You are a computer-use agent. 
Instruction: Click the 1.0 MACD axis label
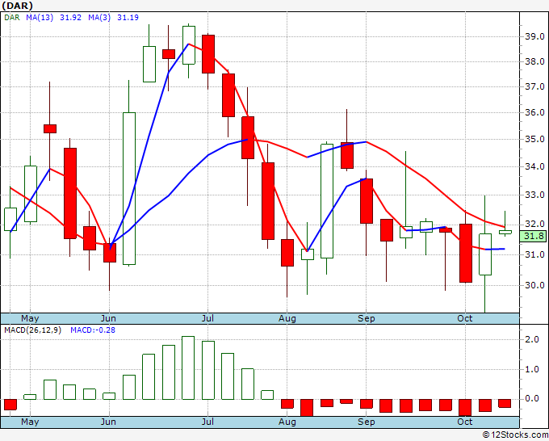coord(532,369)
